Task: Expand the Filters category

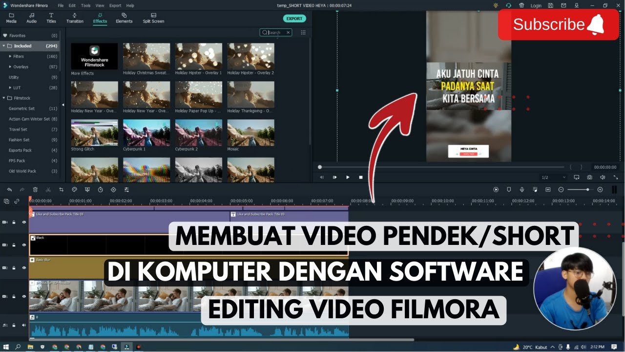Action: 10,56
